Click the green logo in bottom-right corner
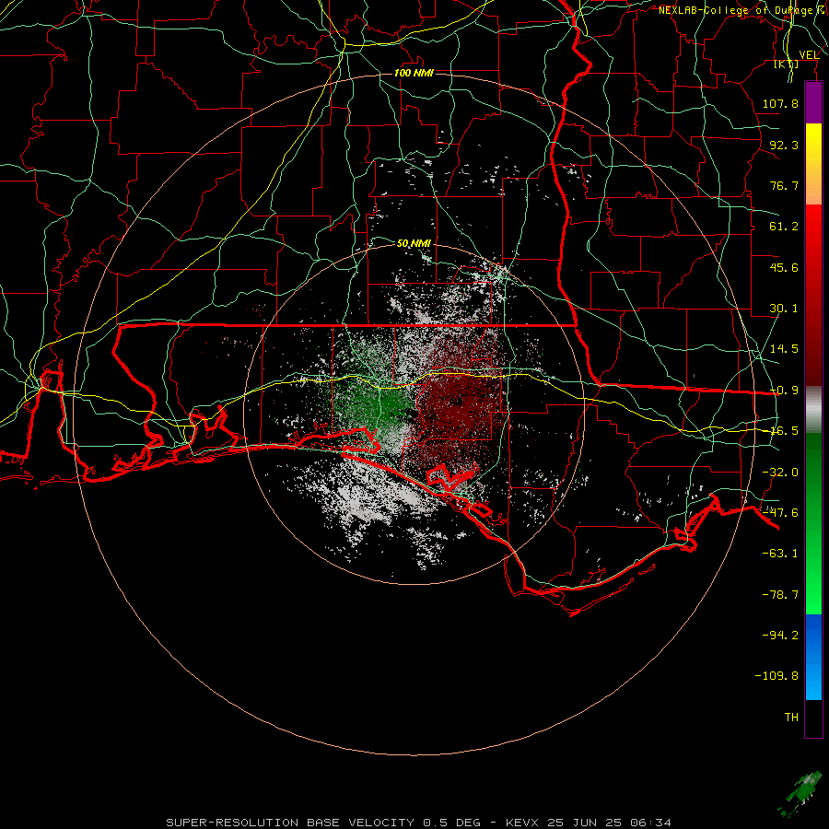 click(800, 794)
